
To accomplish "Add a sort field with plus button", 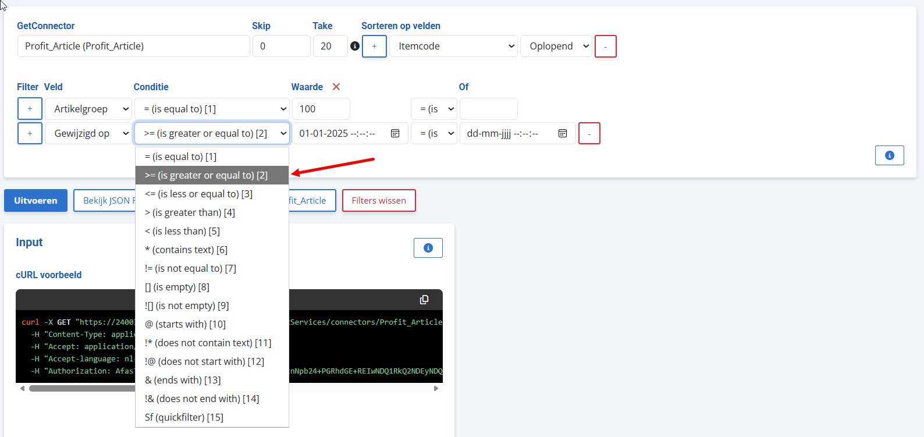I will click(x=374, y=46).
